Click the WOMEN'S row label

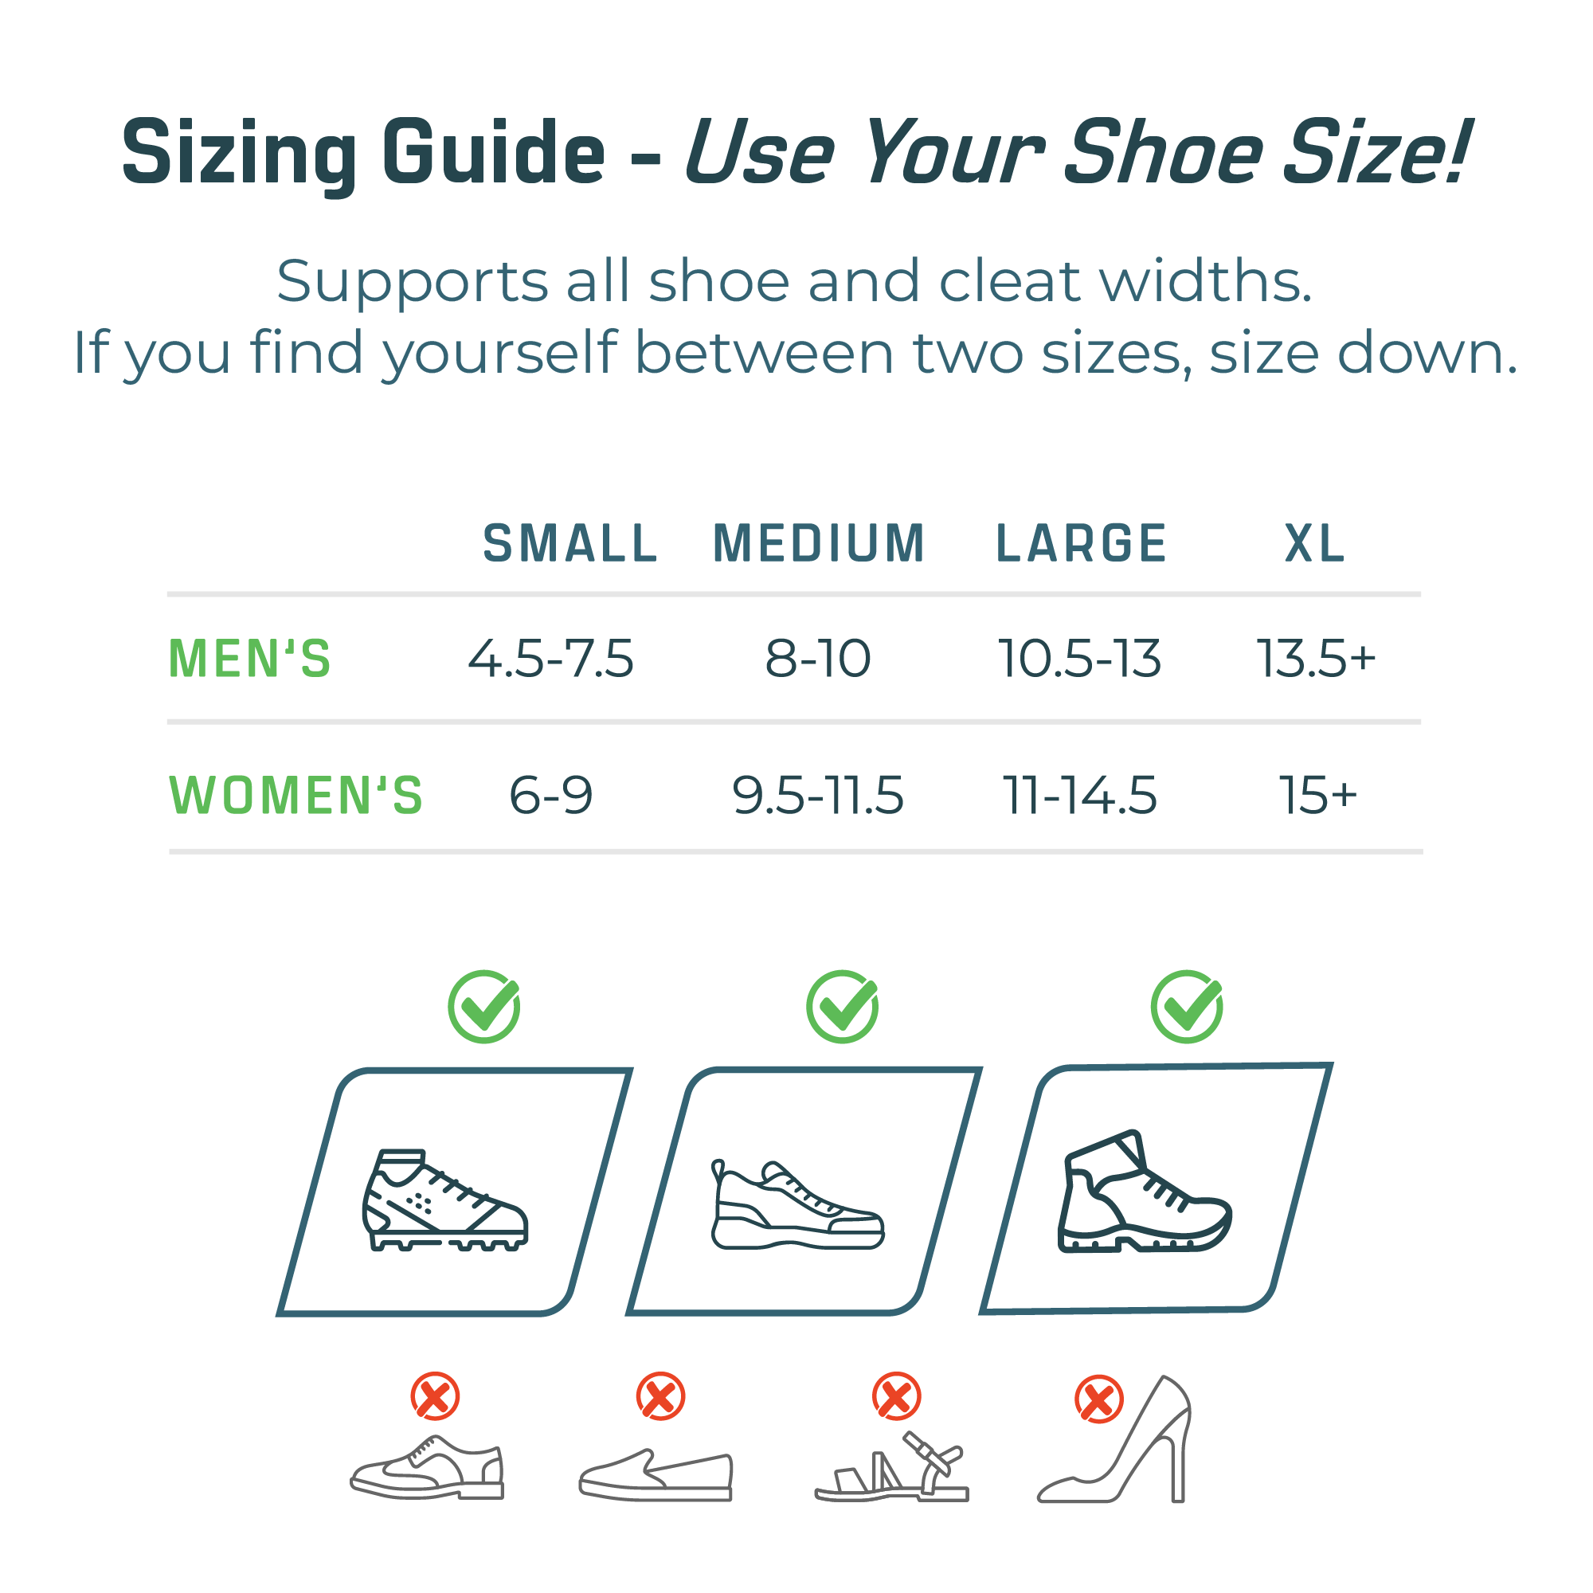[x=296, y=796]
